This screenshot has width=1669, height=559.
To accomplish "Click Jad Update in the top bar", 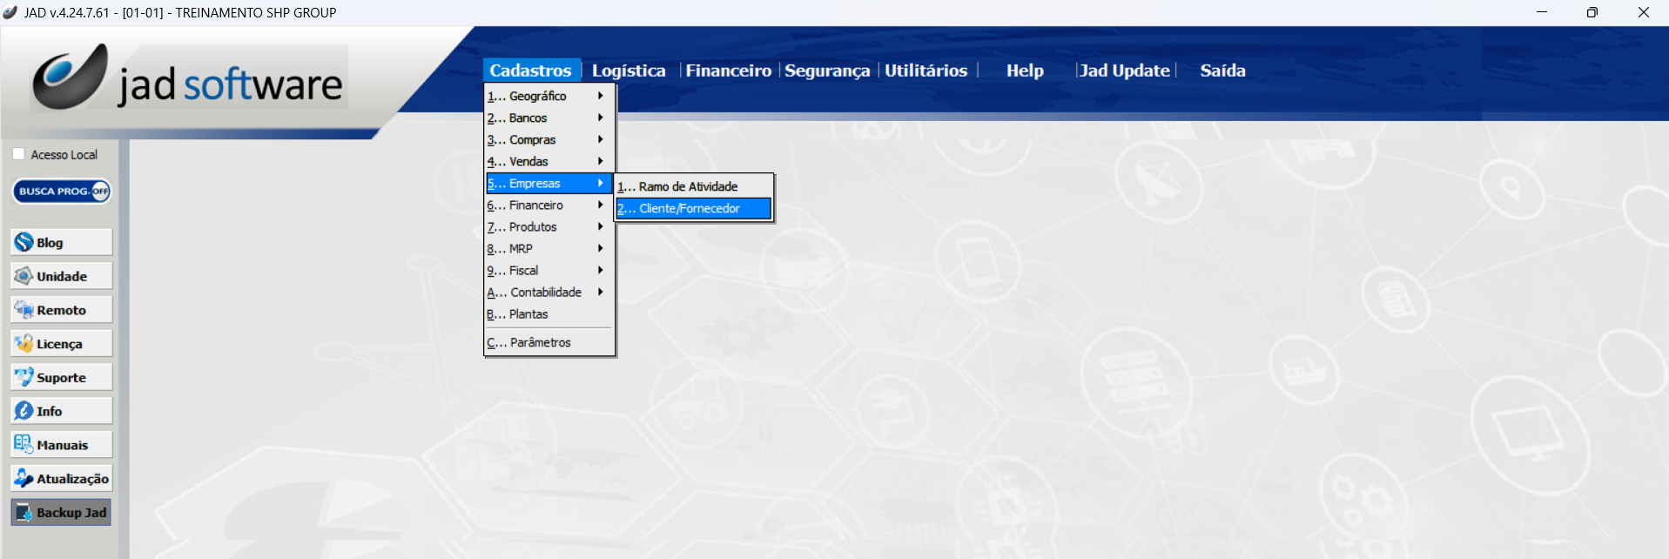I will coord(1124,71).
